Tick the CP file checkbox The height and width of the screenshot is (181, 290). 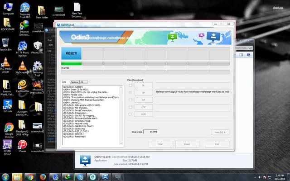tap(130, 100)
